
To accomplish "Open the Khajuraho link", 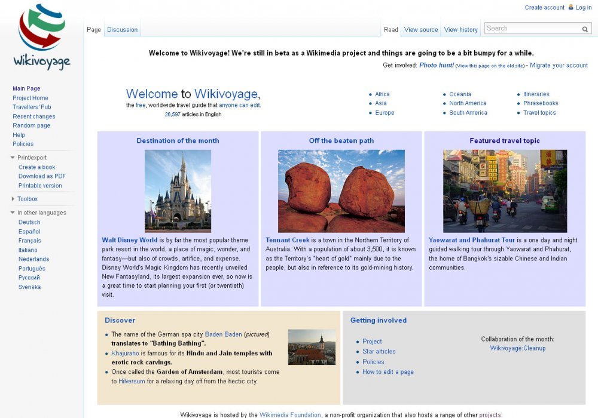I will click(125, 354).
